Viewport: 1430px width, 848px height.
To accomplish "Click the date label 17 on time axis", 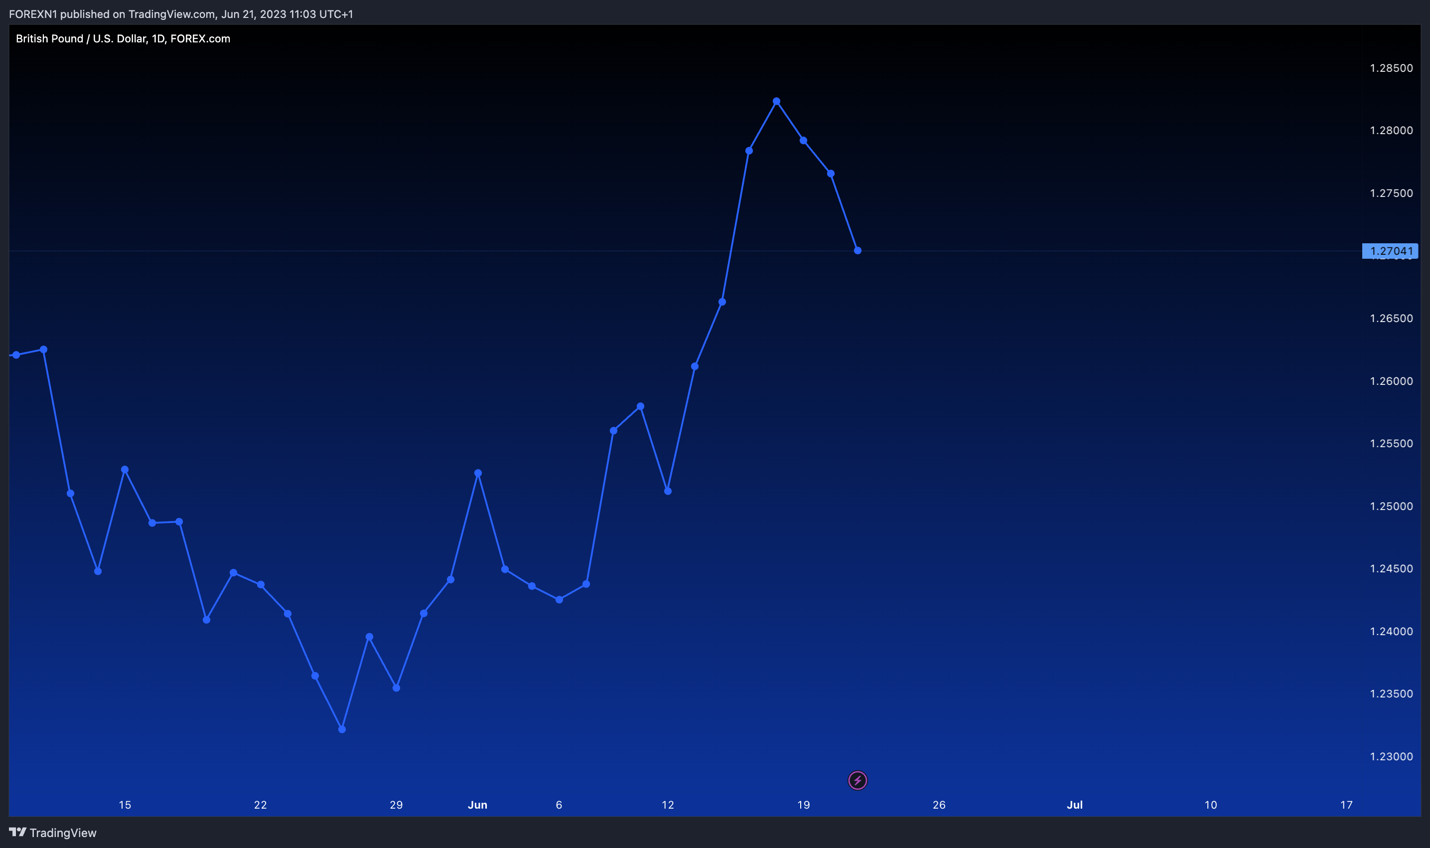I will click(1347, 805).
